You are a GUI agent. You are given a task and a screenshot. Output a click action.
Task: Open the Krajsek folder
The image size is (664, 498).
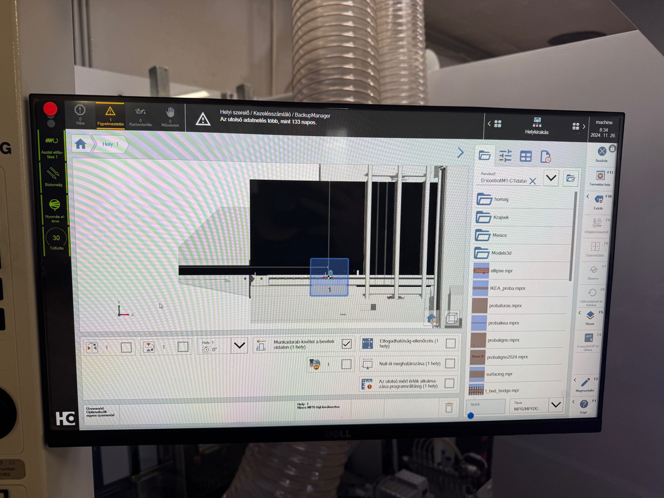(x=523, y=217)
